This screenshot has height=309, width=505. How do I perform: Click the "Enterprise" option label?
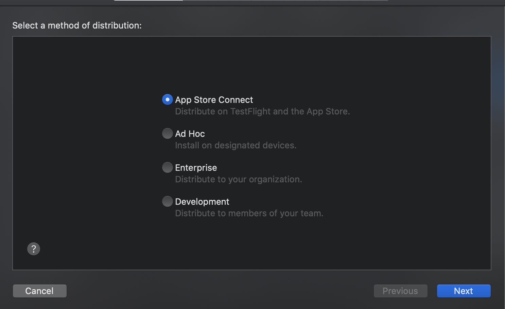point(196,168)
